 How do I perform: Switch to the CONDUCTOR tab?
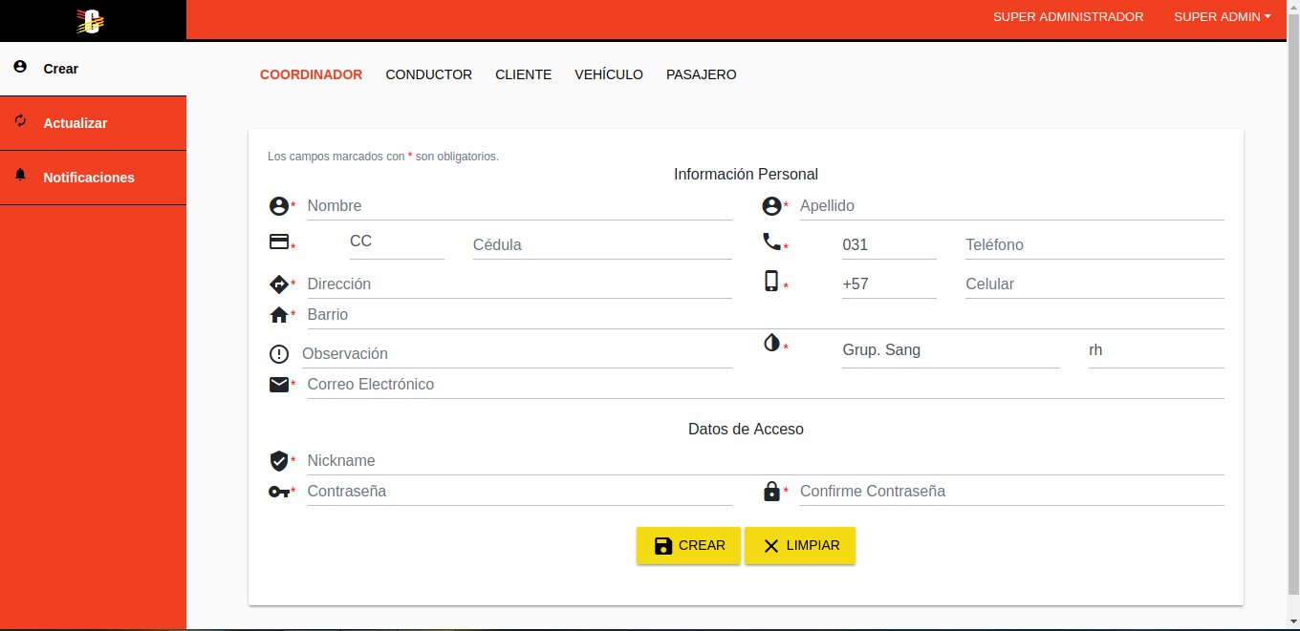tap(429, 74)
